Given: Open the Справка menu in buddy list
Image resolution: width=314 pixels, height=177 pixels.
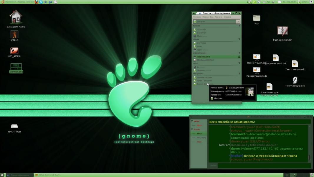Looking at the screenshot, I should (x=227, y=17).
